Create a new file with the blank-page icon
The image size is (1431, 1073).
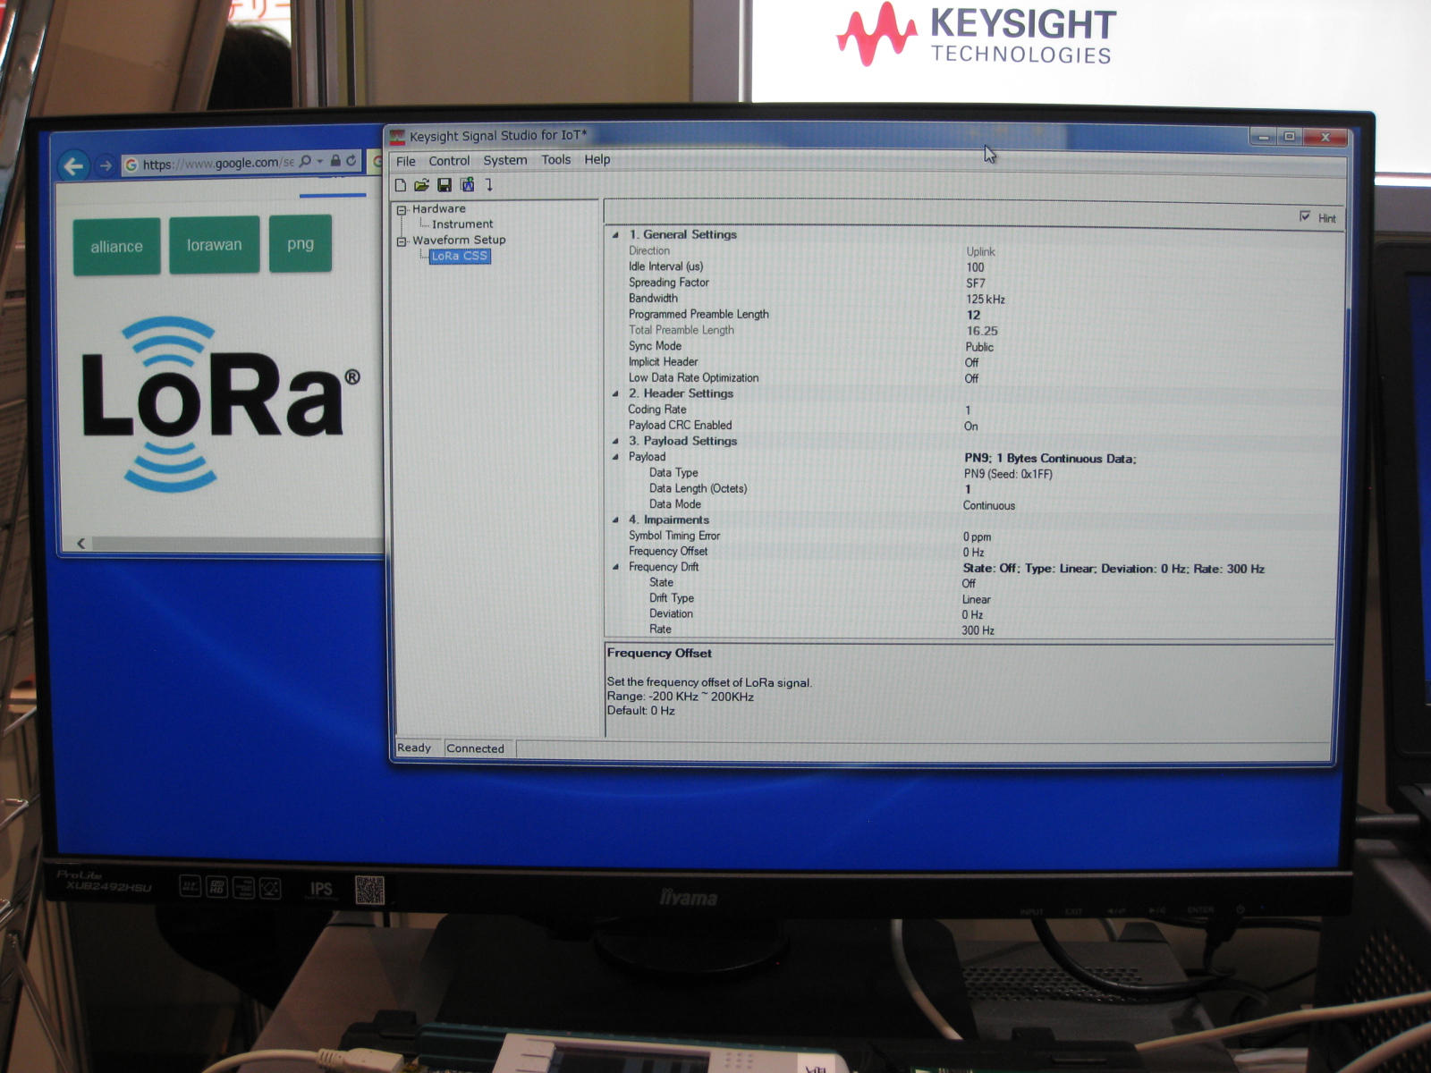tap(401, 185)
